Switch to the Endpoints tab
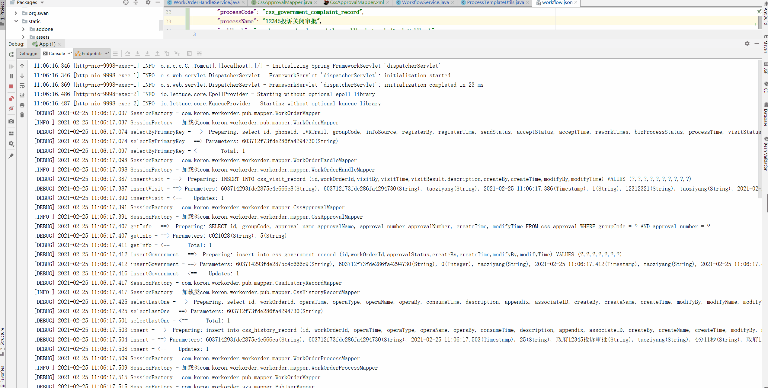This screenshot has height=388, width=768. (92, 53)
